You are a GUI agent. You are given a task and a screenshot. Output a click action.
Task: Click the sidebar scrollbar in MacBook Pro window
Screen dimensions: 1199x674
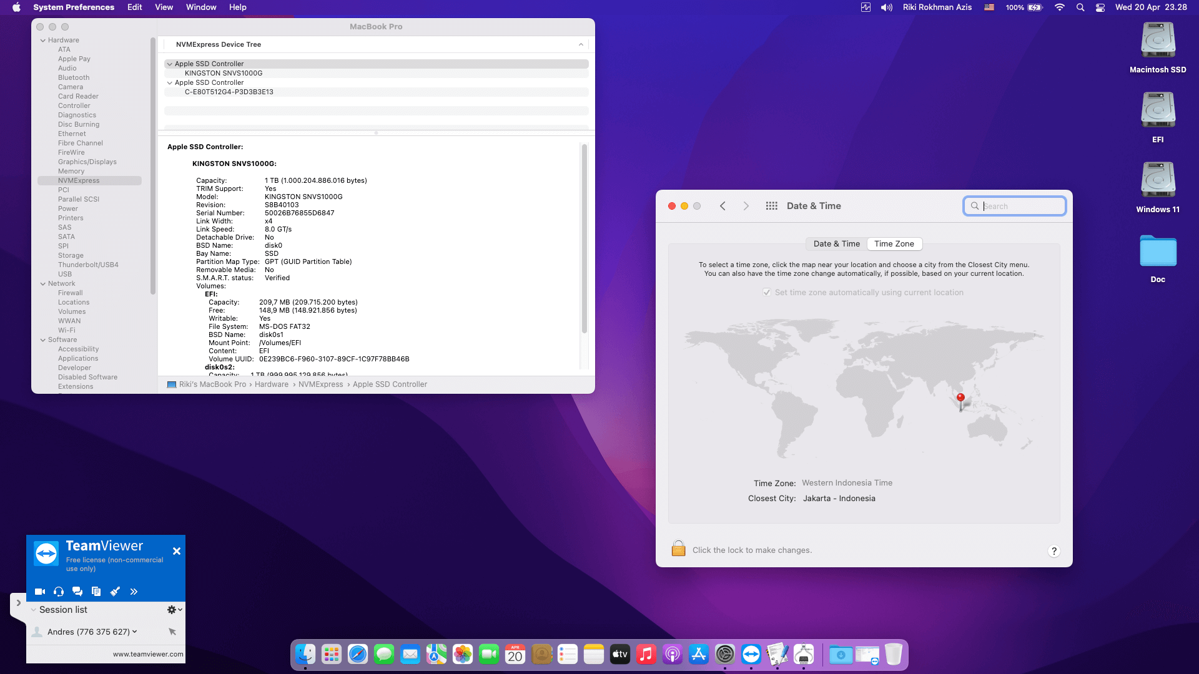pyautogui.click(x=153, y=165)
